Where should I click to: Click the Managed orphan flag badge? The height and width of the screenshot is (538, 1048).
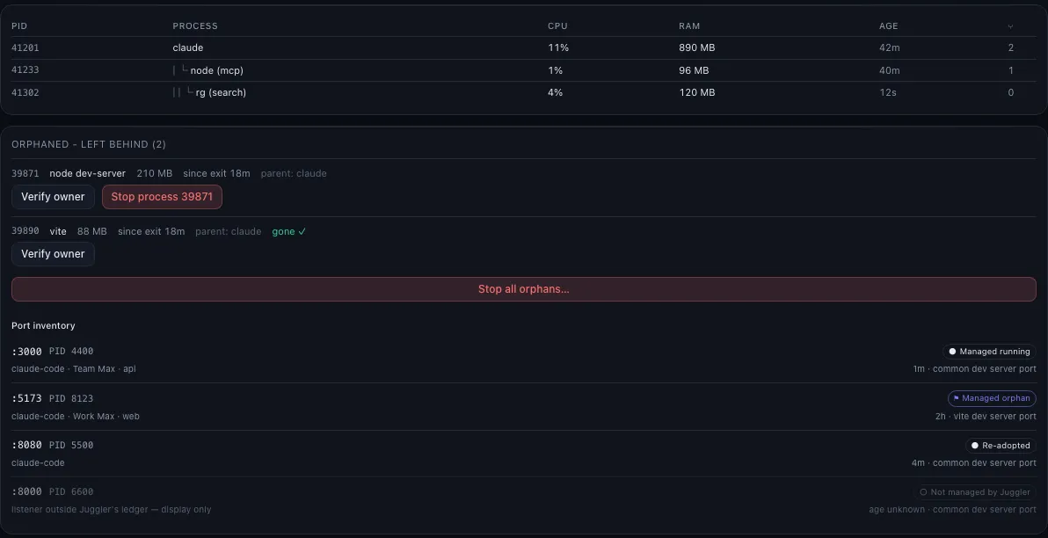point(992,398)
